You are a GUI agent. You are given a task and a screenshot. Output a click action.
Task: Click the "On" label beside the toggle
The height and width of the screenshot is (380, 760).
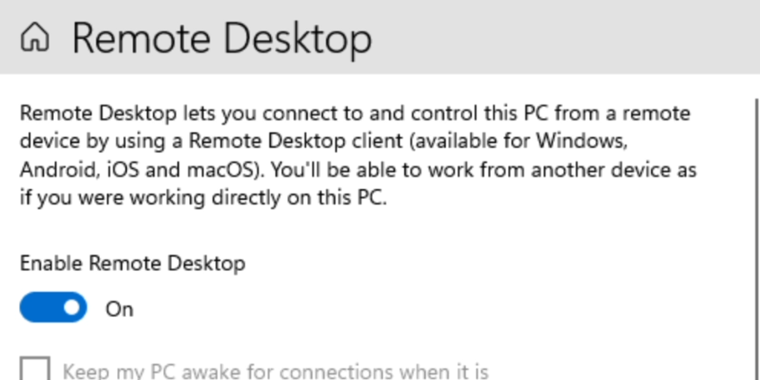[119, 309]
